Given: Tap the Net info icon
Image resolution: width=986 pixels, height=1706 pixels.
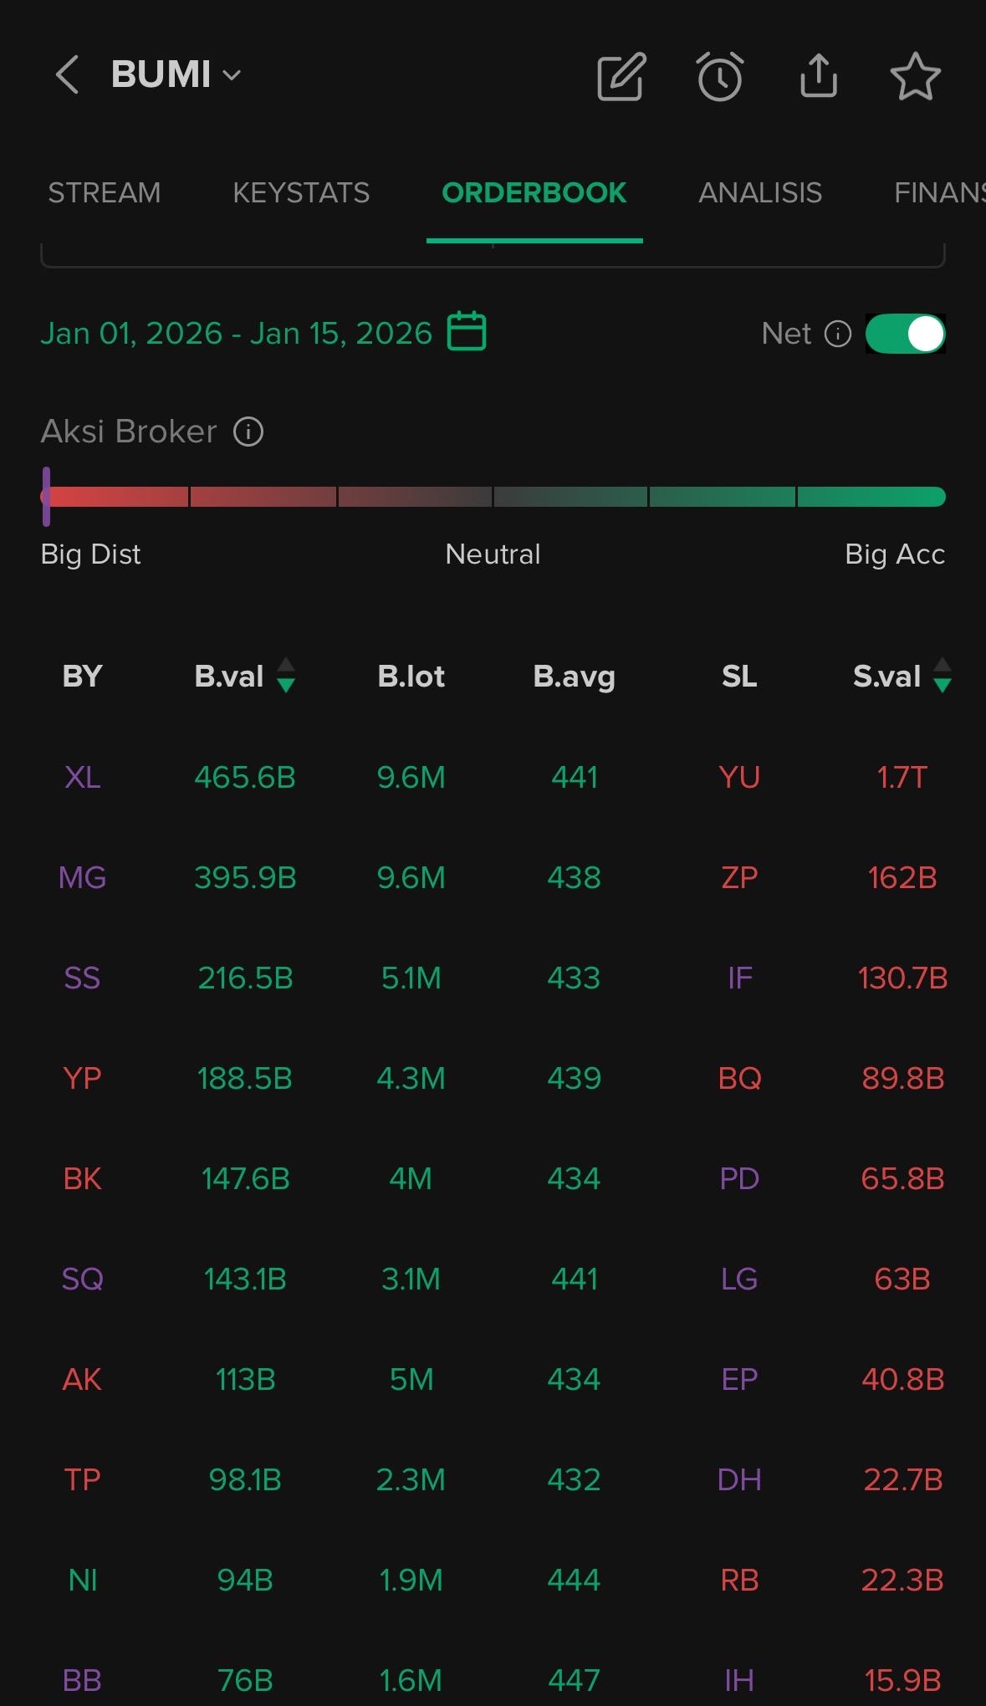Looking at the screenshot, I should (837, 334).
